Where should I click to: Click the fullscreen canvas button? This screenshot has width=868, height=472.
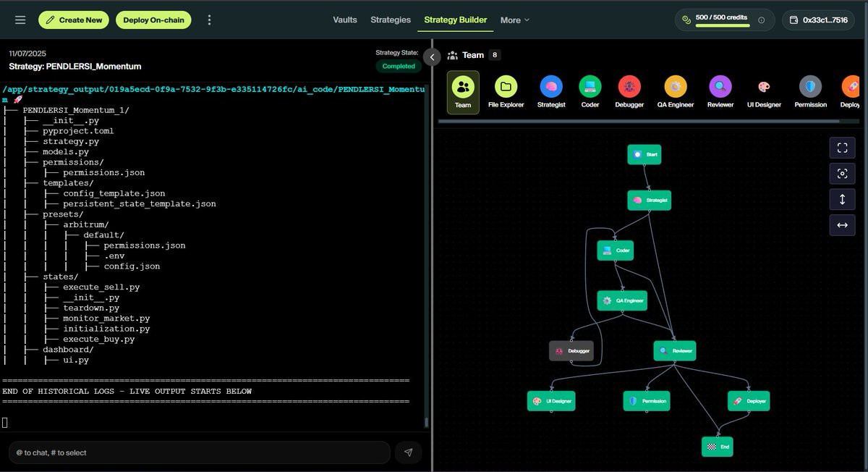(842, 148)
